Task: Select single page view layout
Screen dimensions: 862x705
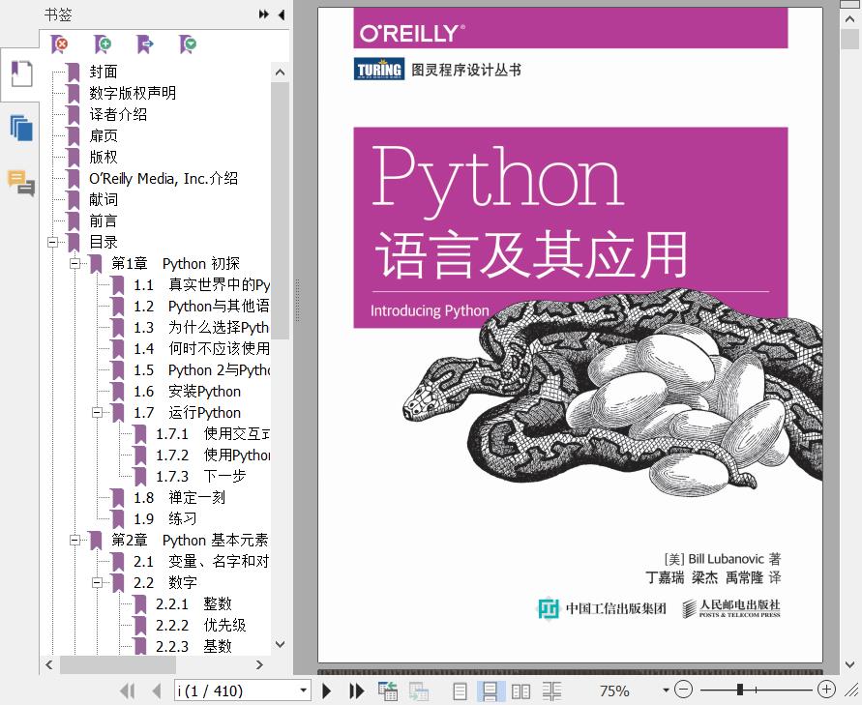Action: pyautogui.click(x=461, y=690)
